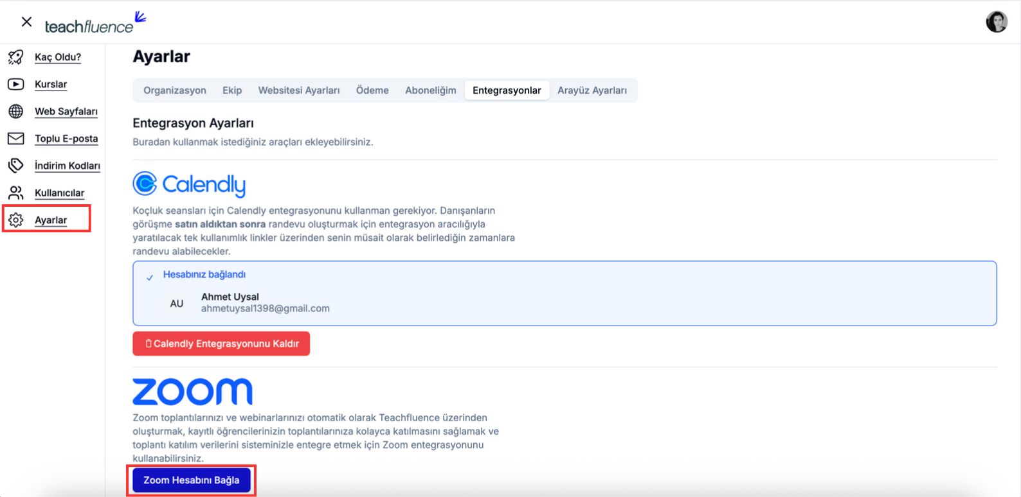This screenshot has height=497, width=1021.
Task: Open the Ekip tab
Action: [x=232, y=91]
